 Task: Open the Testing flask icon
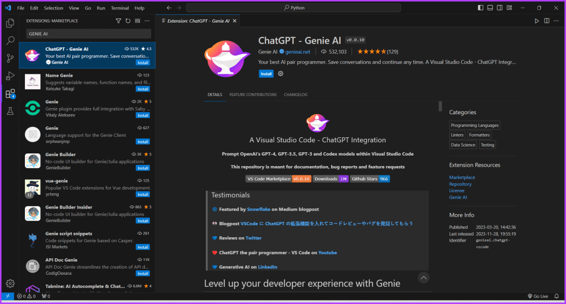coord(10,111)
